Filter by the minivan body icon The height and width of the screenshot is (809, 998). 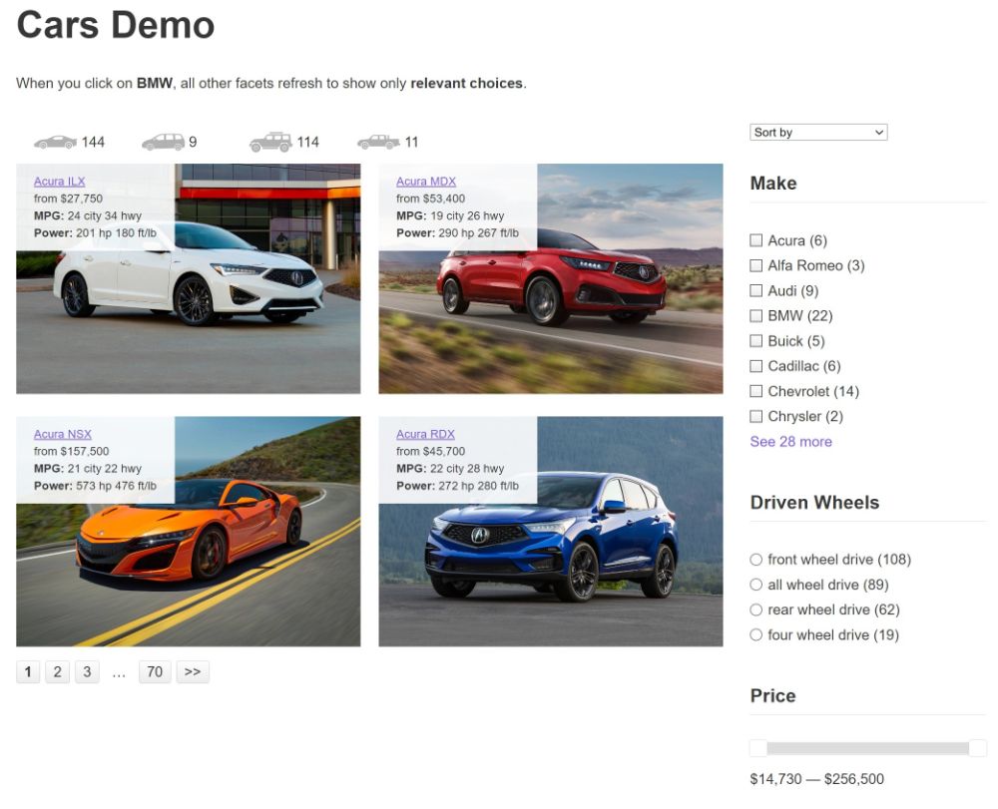163,142
